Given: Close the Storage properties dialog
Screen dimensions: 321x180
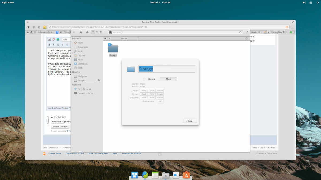Looking at the screenshot, I should click(x=190, y=121).
